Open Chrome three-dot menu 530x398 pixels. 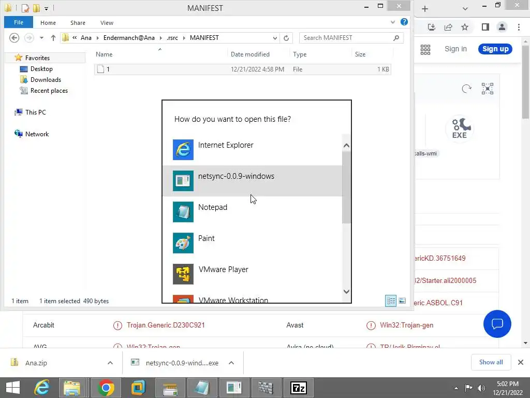[519, 27]
